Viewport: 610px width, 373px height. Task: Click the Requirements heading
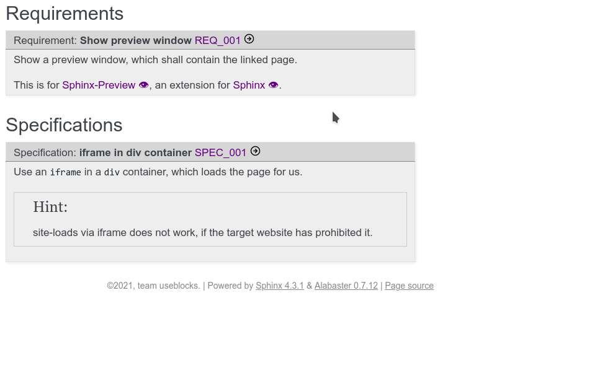coord(65,14)
